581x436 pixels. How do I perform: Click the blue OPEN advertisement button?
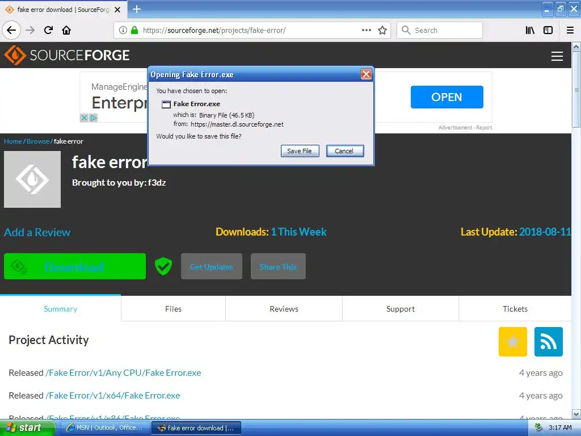[x=447, y=97]
